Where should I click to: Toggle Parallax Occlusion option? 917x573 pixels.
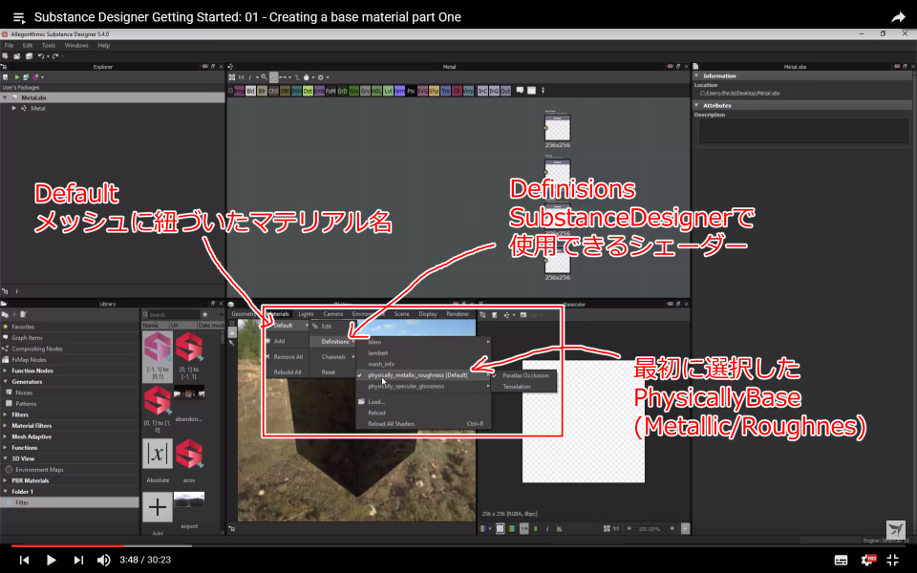tap(524, 376)
